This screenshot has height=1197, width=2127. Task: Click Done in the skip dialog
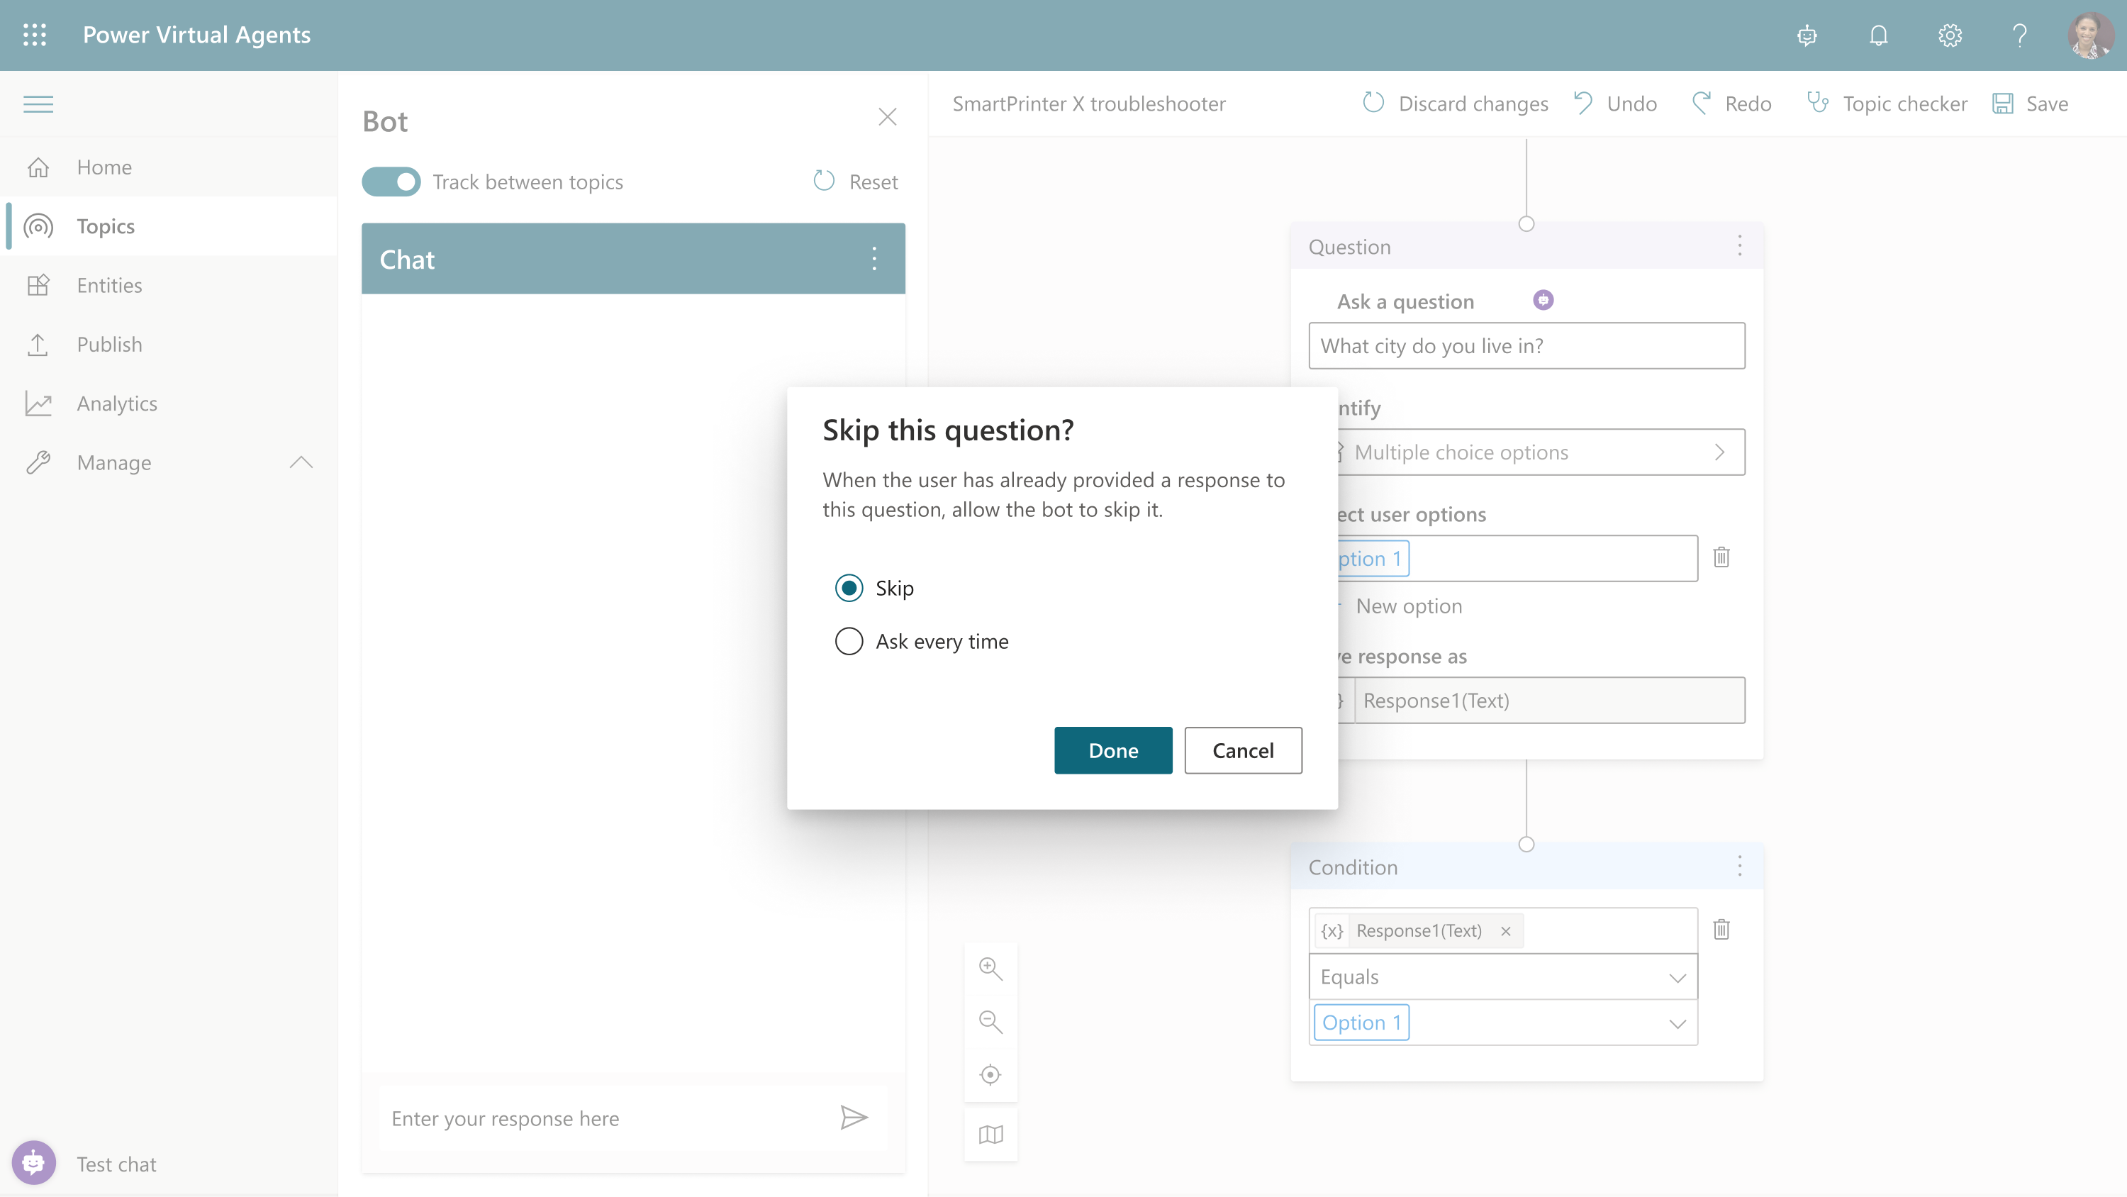pos(1112,750)
